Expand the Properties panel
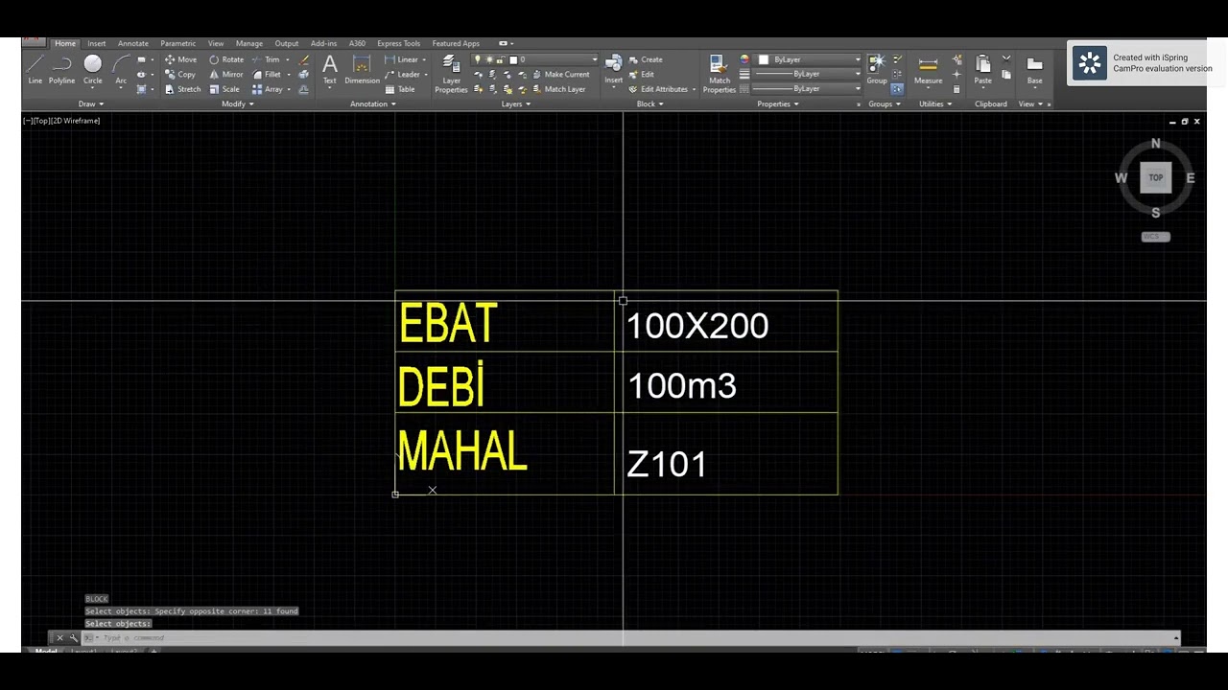 tap(777, 103)
